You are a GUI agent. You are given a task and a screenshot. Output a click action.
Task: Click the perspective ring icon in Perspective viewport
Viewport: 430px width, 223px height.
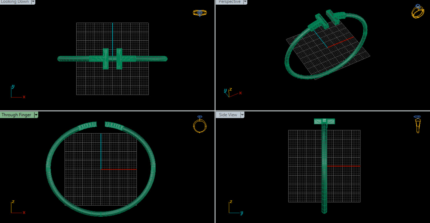click(418, 11)
